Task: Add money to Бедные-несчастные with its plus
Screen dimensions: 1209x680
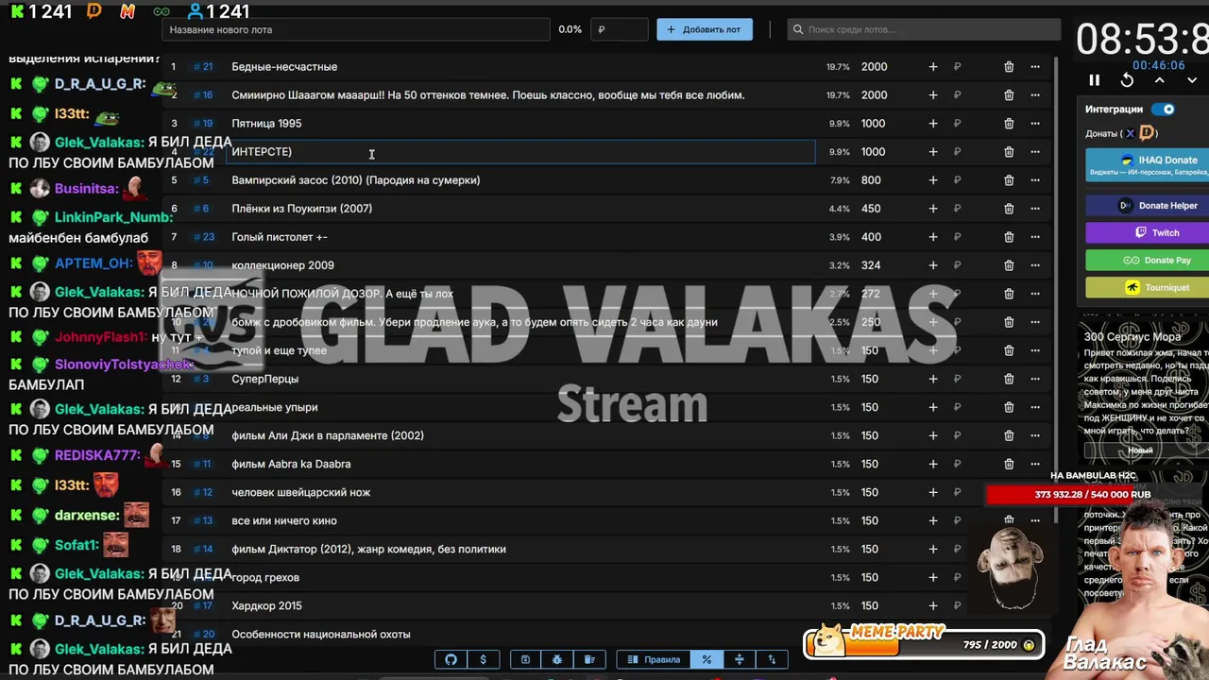Action: tap(933, 67)
